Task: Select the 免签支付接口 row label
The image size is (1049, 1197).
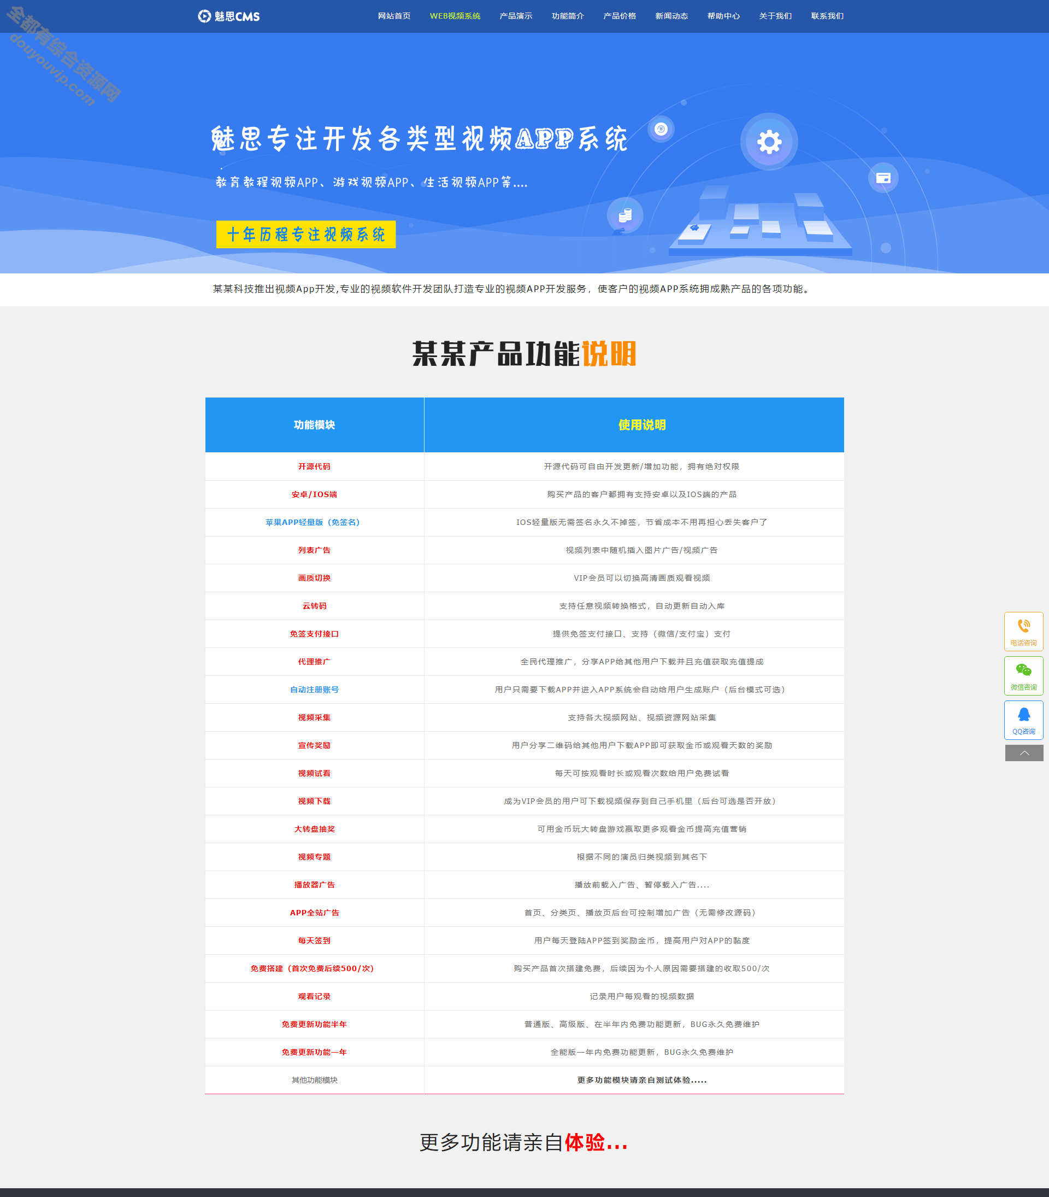Action: click(x=314, y=634)
